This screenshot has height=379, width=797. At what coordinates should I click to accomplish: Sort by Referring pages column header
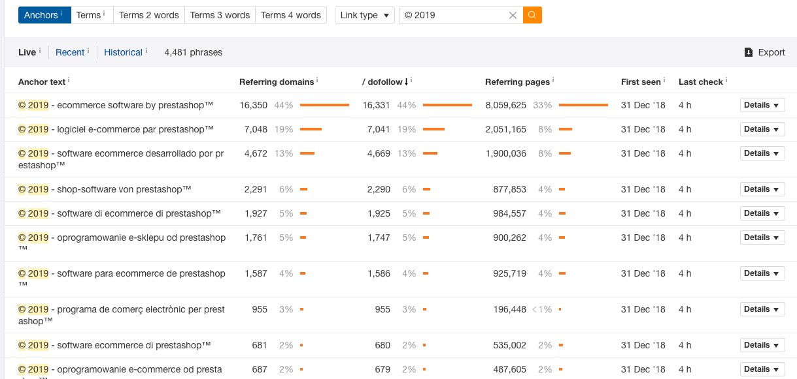click(517, 82)
